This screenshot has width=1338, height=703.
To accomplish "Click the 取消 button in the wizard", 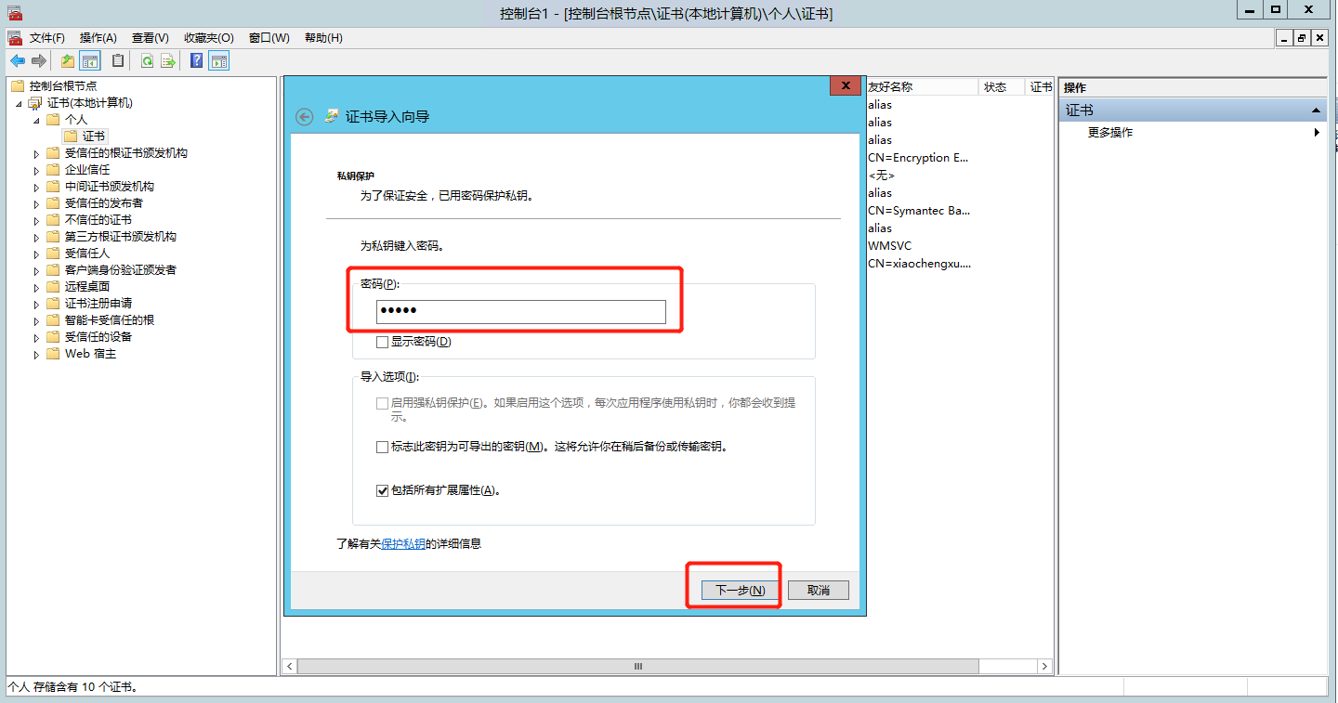I will pyautogui.click(x=818, y=590).
